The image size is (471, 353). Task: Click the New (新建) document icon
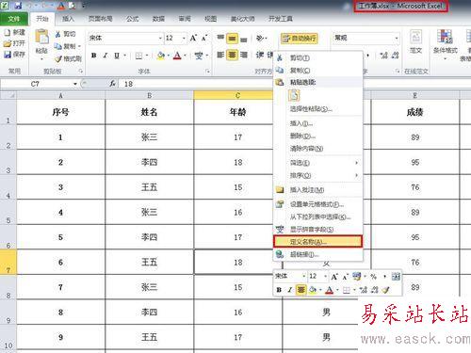(x=8, y=32)
